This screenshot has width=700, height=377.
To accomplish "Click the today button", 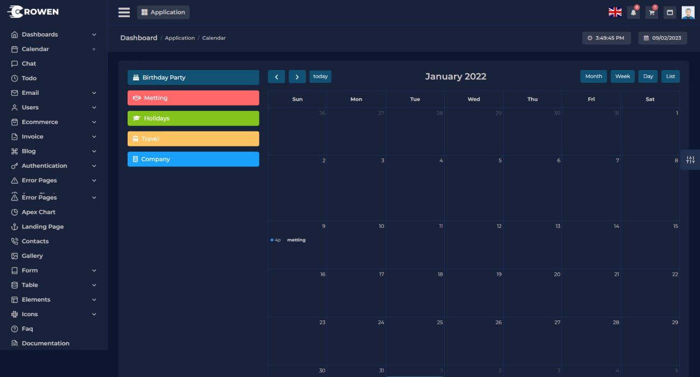I will coord(320,76).
